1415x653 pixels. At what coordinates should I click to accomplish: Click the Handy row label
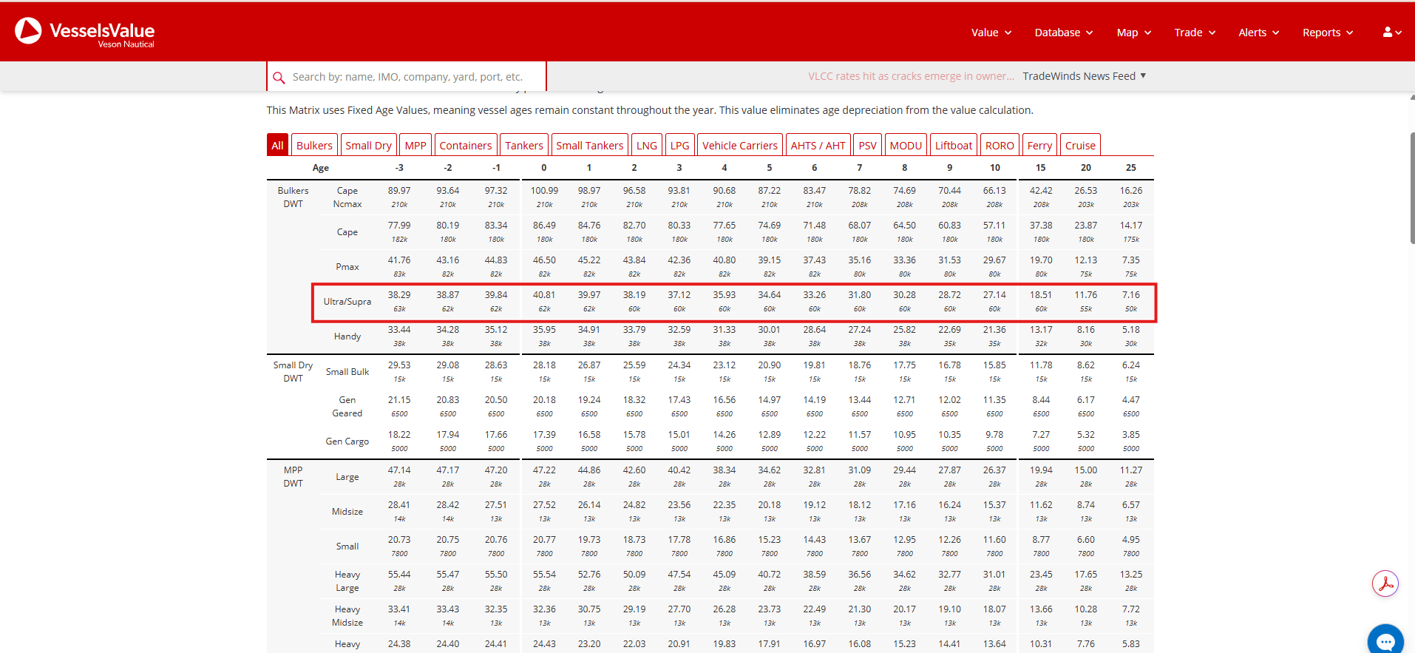tap(347, 336)
